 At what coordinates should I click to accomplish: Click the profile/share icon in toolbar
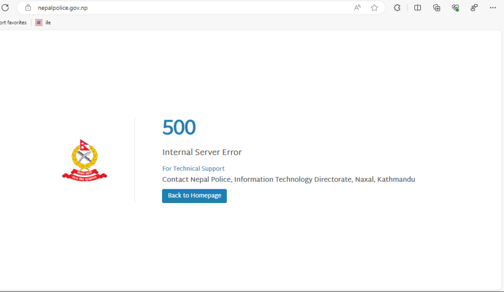pos(474,7)
